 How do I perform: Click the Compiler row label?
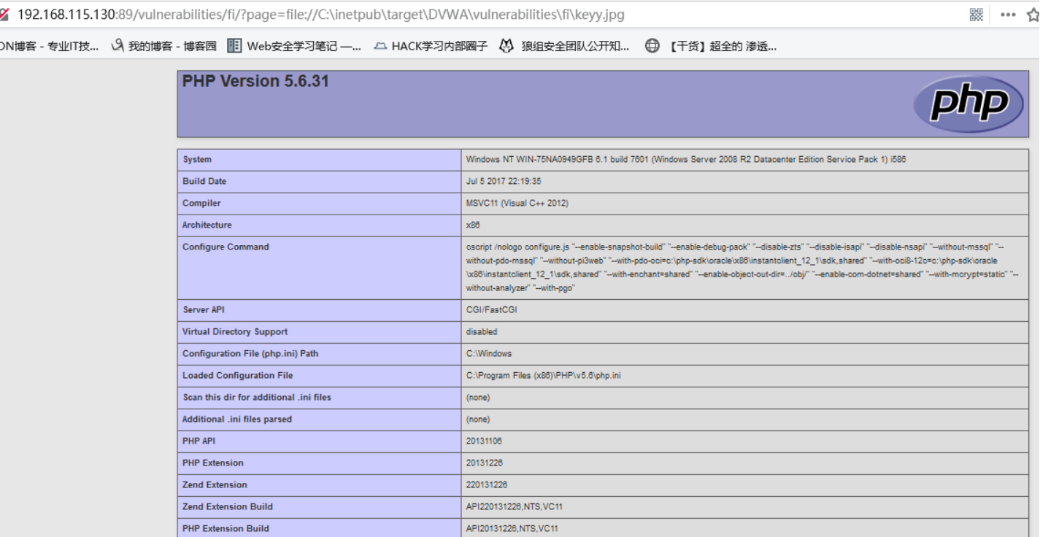(201, 203)
